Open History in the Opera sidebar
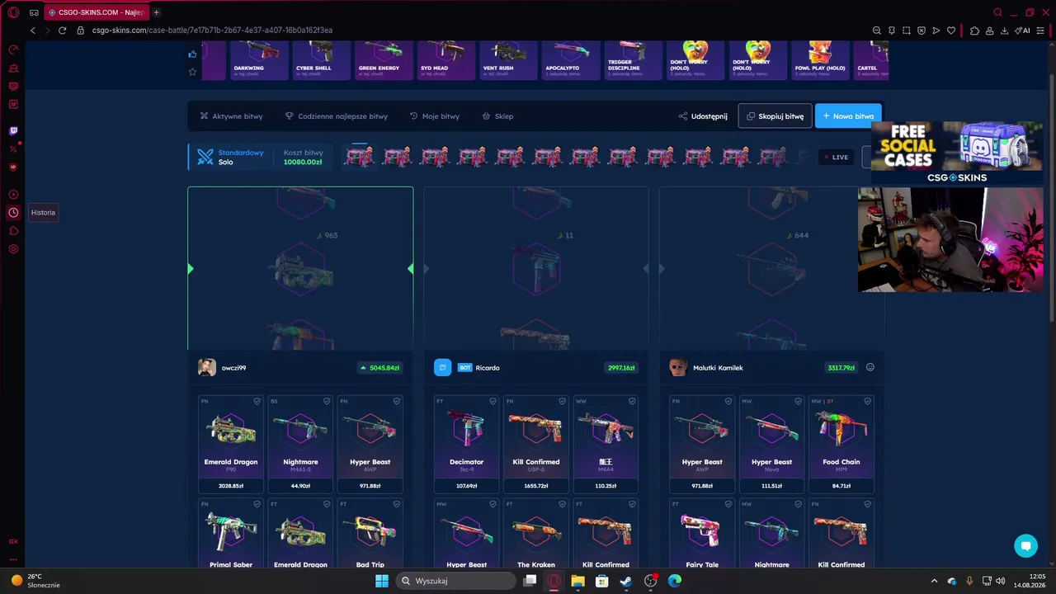The width and height of the screenshot is (1056, 594). tap(13, 212)
